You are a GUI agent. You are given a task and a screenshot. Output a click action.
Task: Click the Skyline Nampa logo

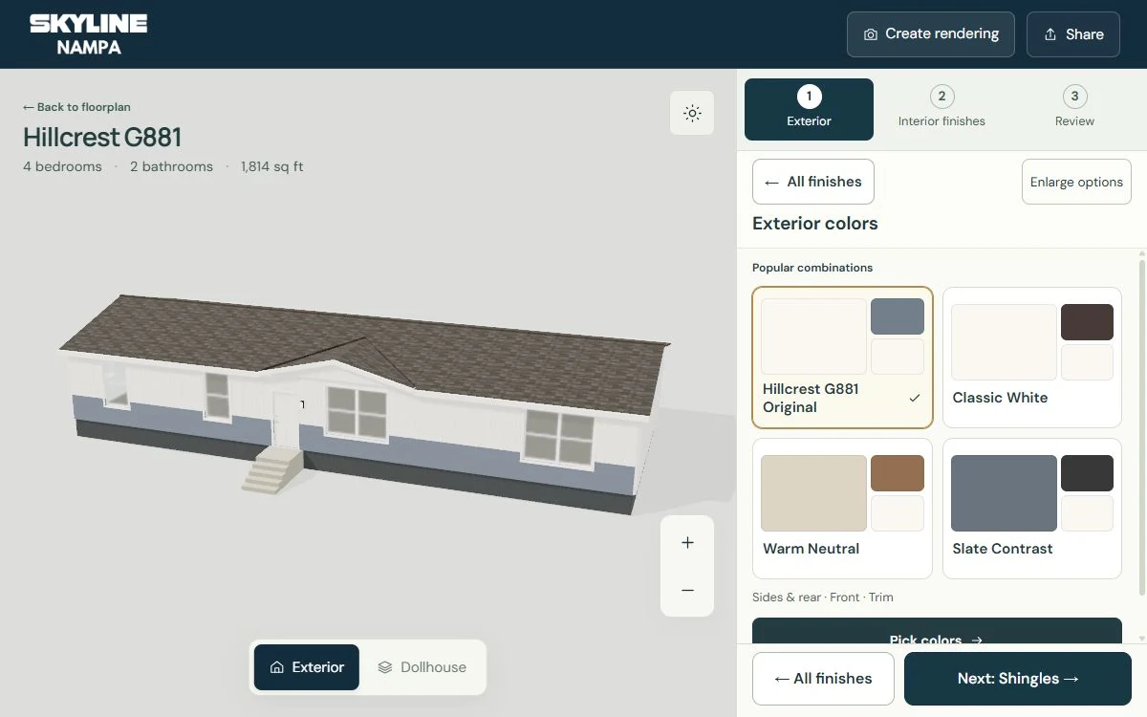click(88, 34)
